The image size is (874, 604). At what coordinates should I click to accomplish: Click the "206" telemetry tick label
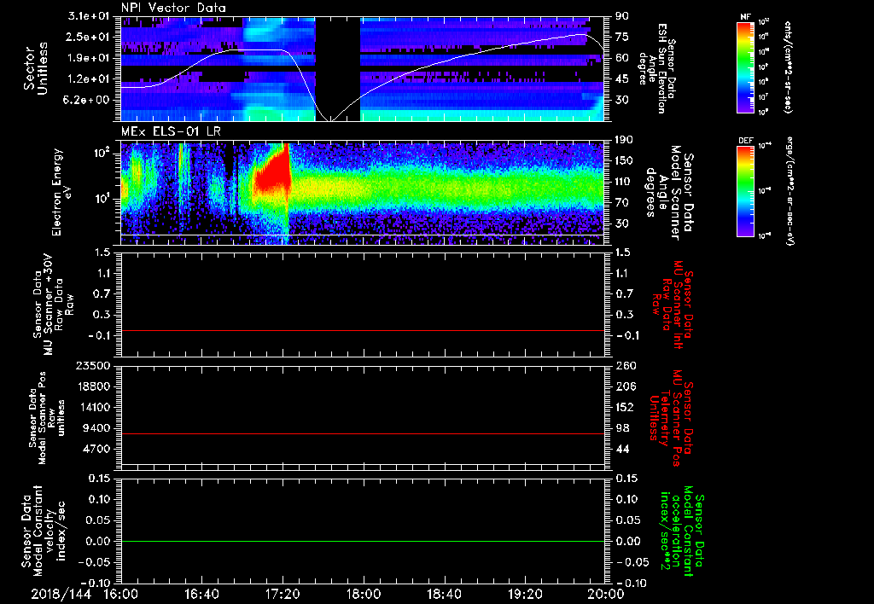point(625,386)
